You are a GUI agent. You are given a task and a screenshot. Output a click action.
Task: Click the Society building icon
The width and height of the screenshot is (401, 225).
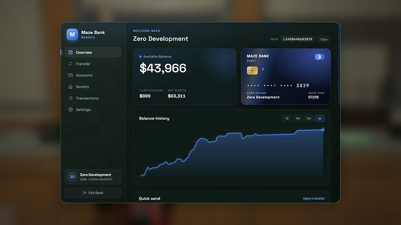70,87
